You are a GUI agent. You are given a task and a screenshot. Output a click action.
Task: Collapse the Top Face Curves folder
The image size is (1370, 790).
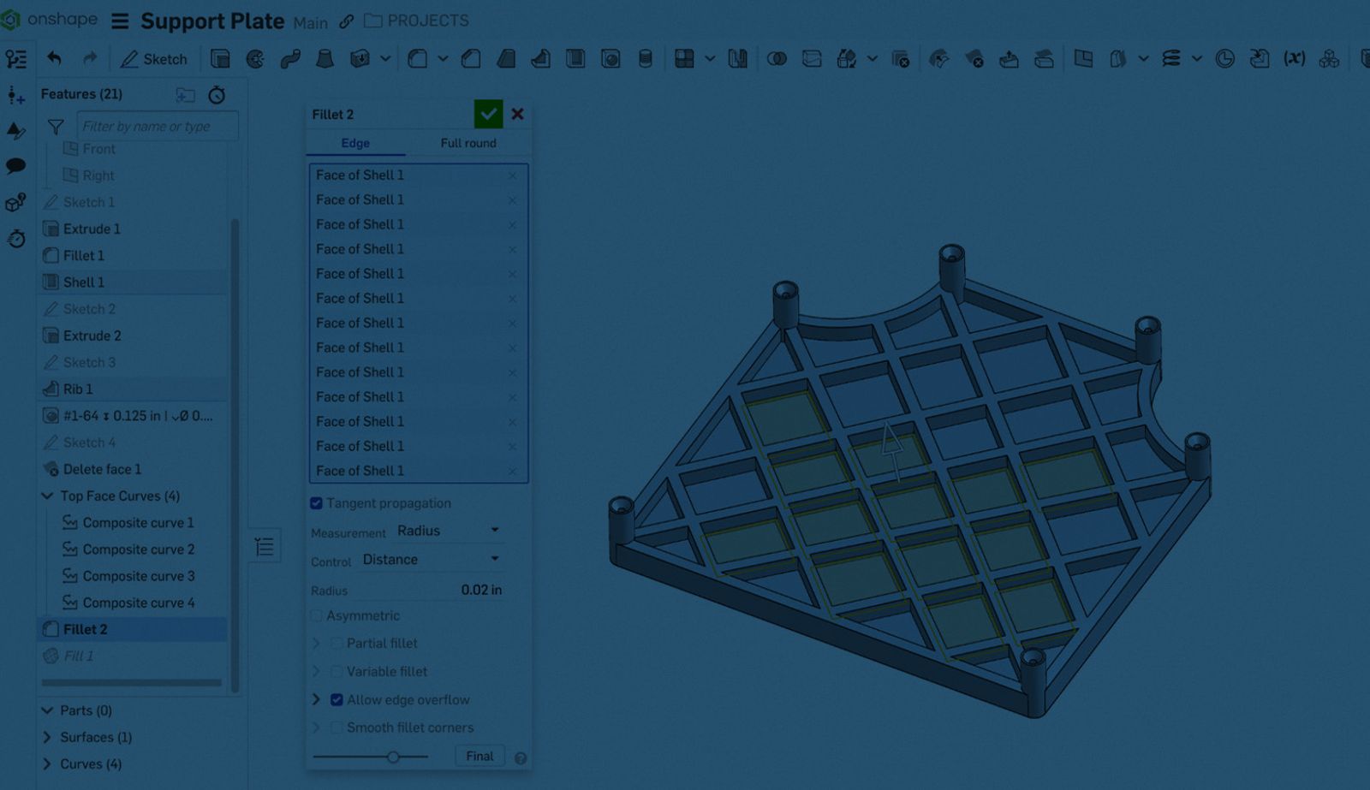(48, 496)
